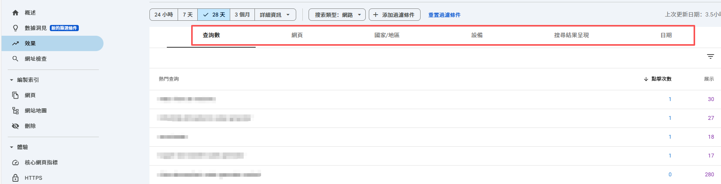
Task: Select the 24 小時 date range
Action: pos(164,15)
